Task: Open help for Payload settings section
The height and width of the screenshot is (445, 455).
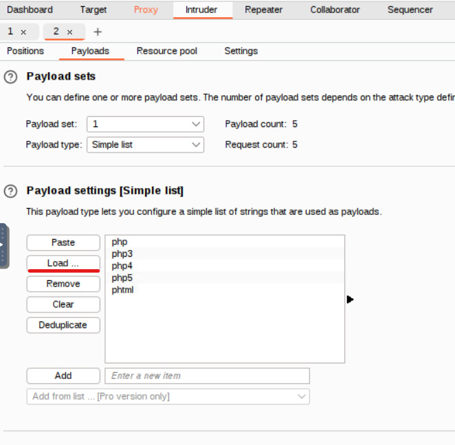Action: (10, 191)
